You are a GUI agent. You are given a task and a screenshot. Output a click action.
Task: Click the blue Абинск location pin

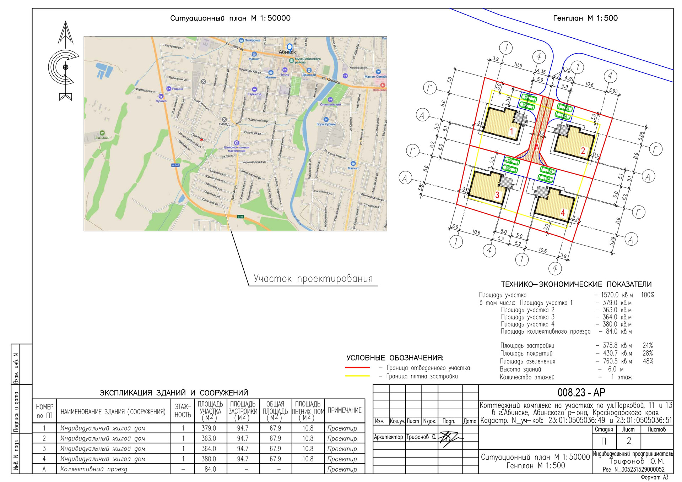(289, 47)
